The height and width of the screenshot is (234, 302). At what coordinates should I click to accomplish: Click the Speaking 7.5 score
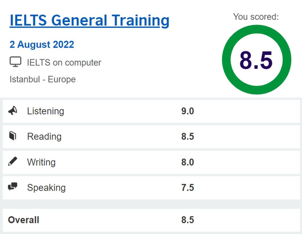(188, 188)
